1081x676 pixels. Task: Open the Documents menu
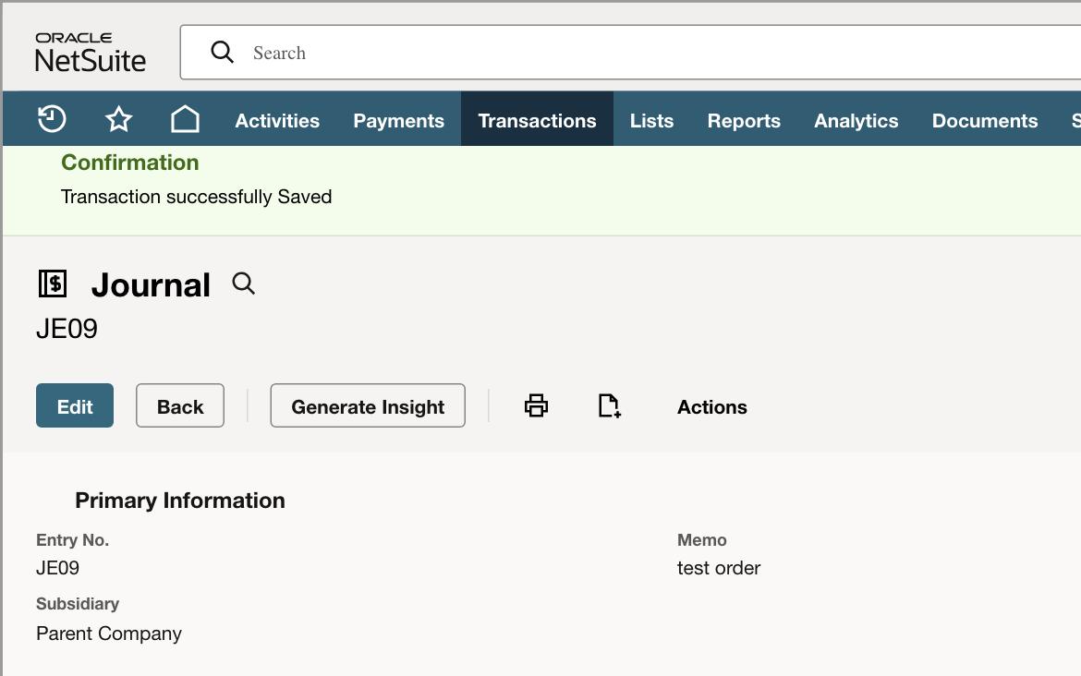985,121
